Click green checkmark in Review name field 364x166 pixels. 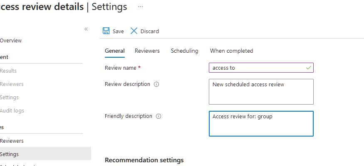(308, 68)
